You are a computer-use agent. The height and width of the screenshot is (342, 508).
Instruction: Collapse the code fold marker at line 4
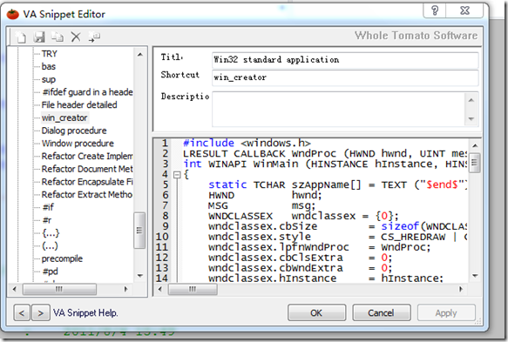tap(177, 175)
